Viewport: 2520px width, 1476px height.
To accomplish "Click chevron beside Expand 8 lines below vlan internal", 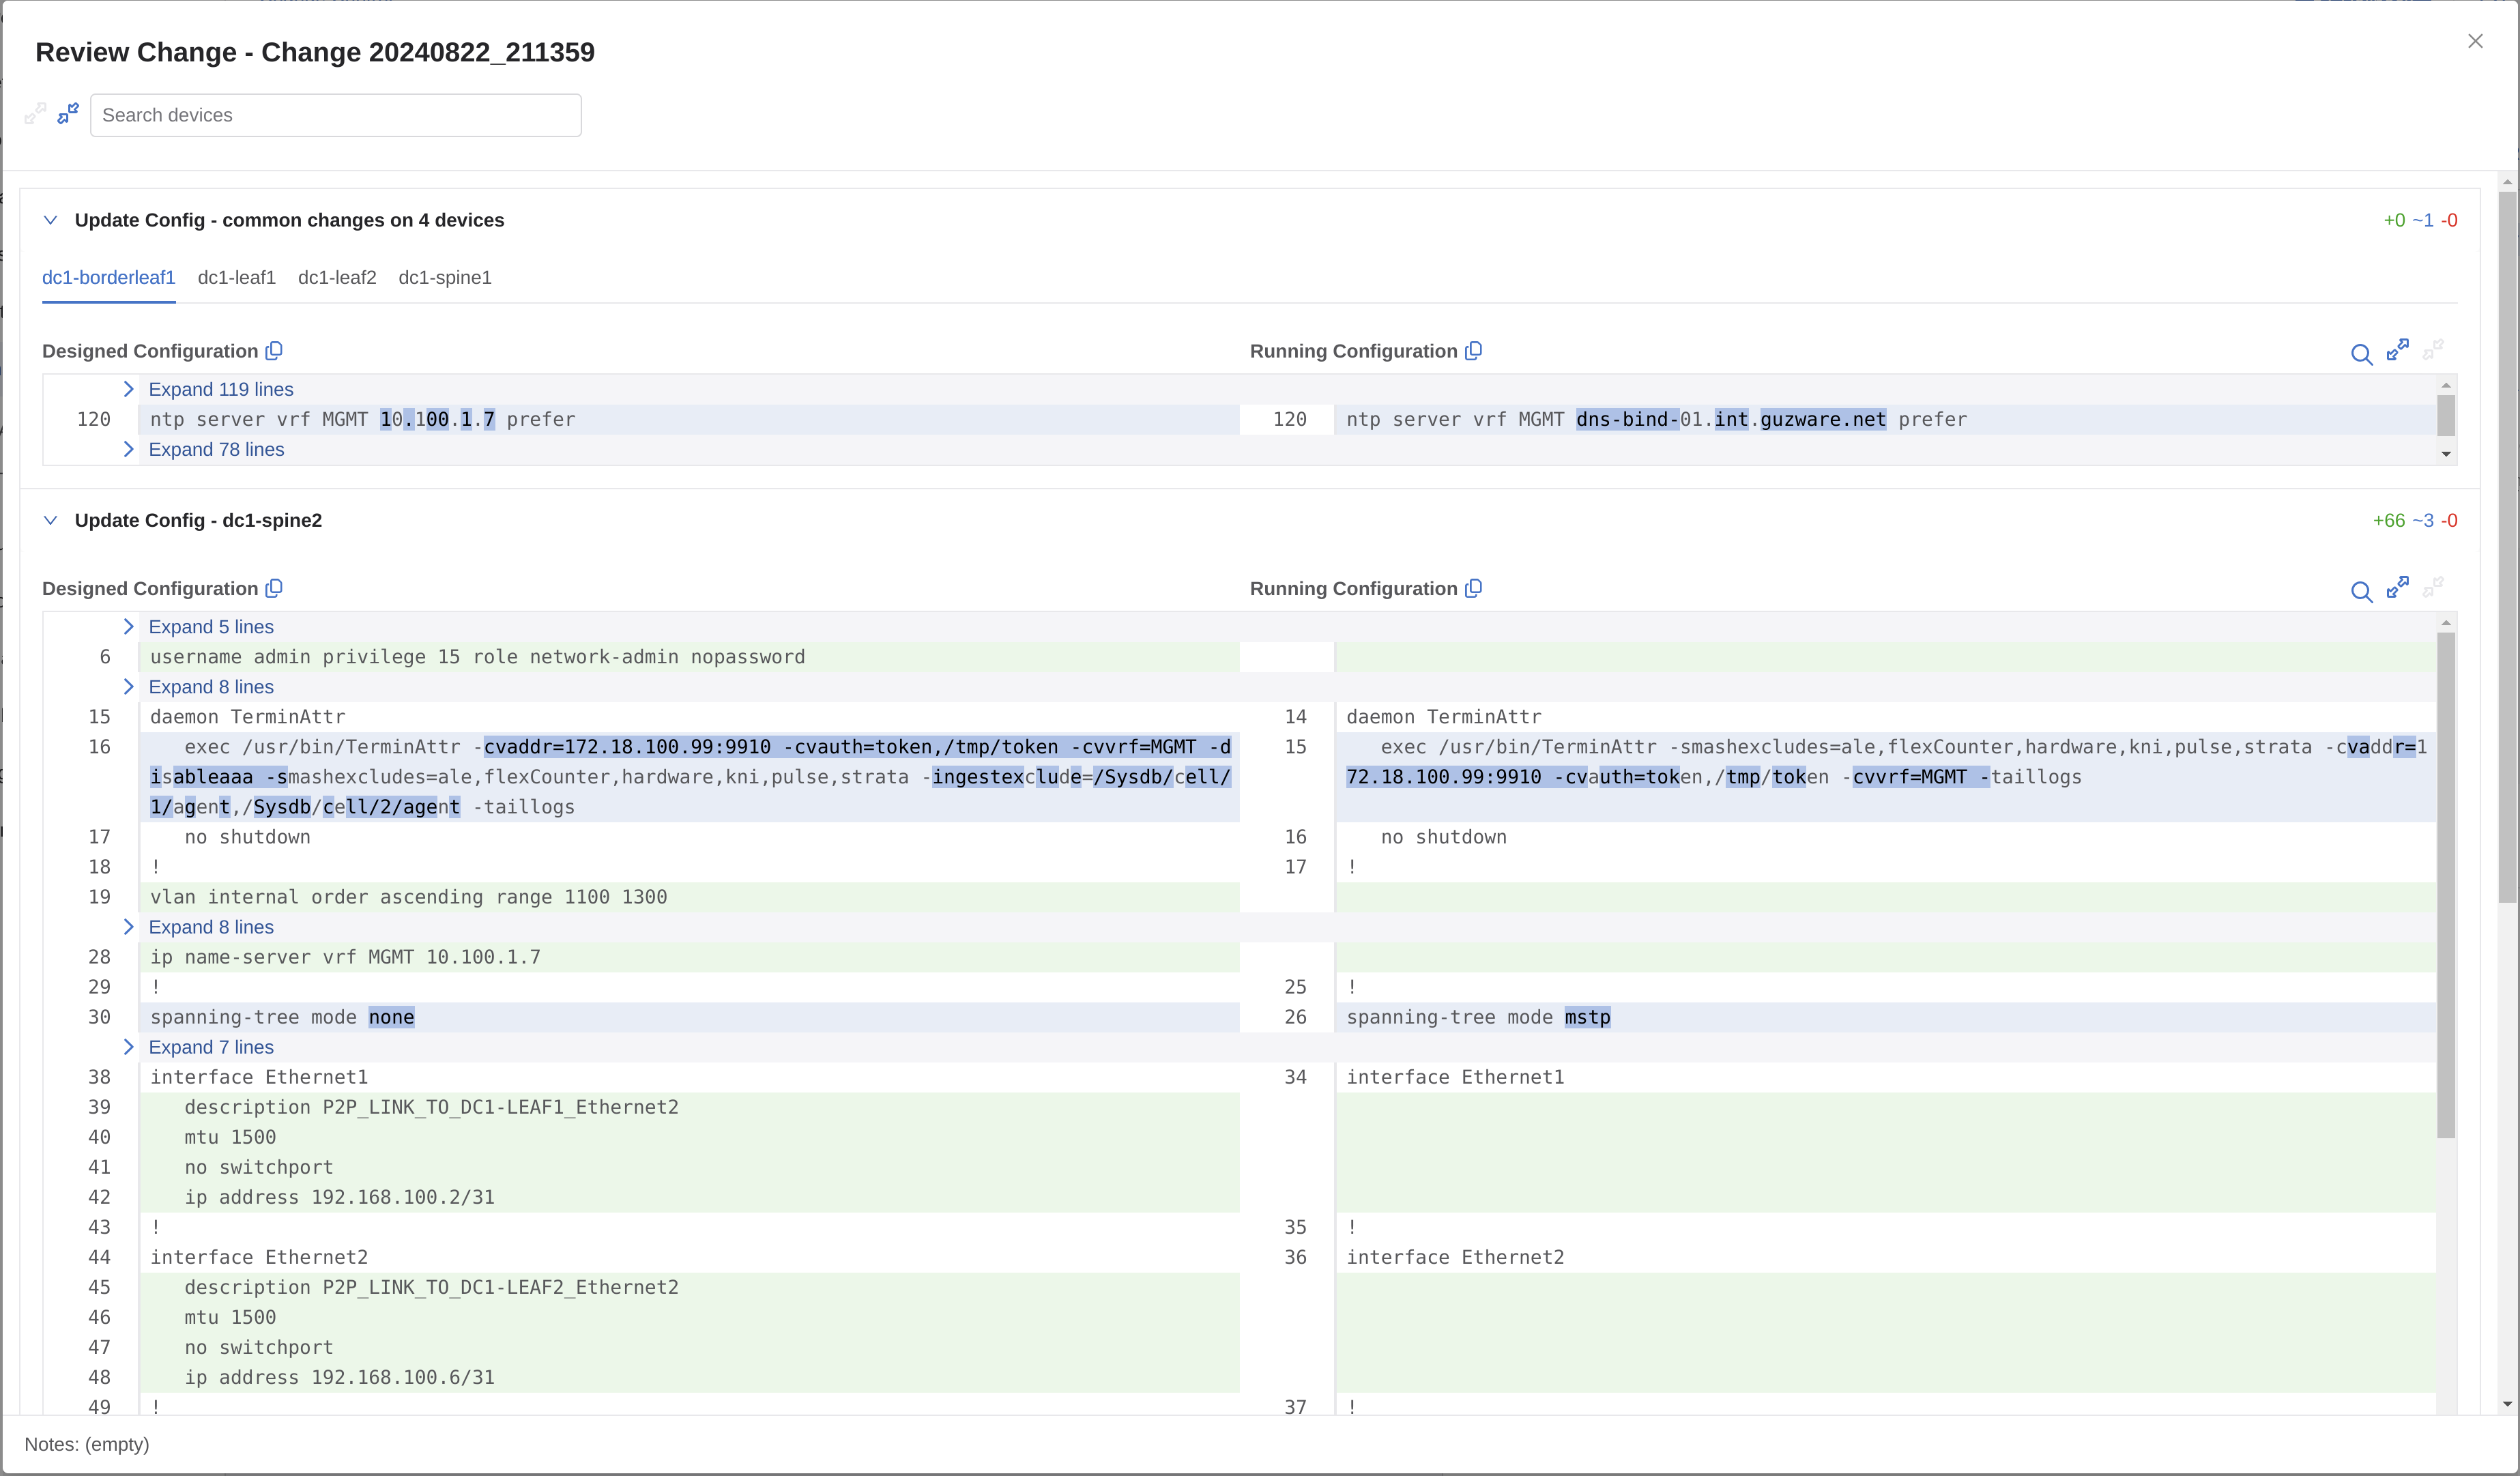I will (128, 926).
